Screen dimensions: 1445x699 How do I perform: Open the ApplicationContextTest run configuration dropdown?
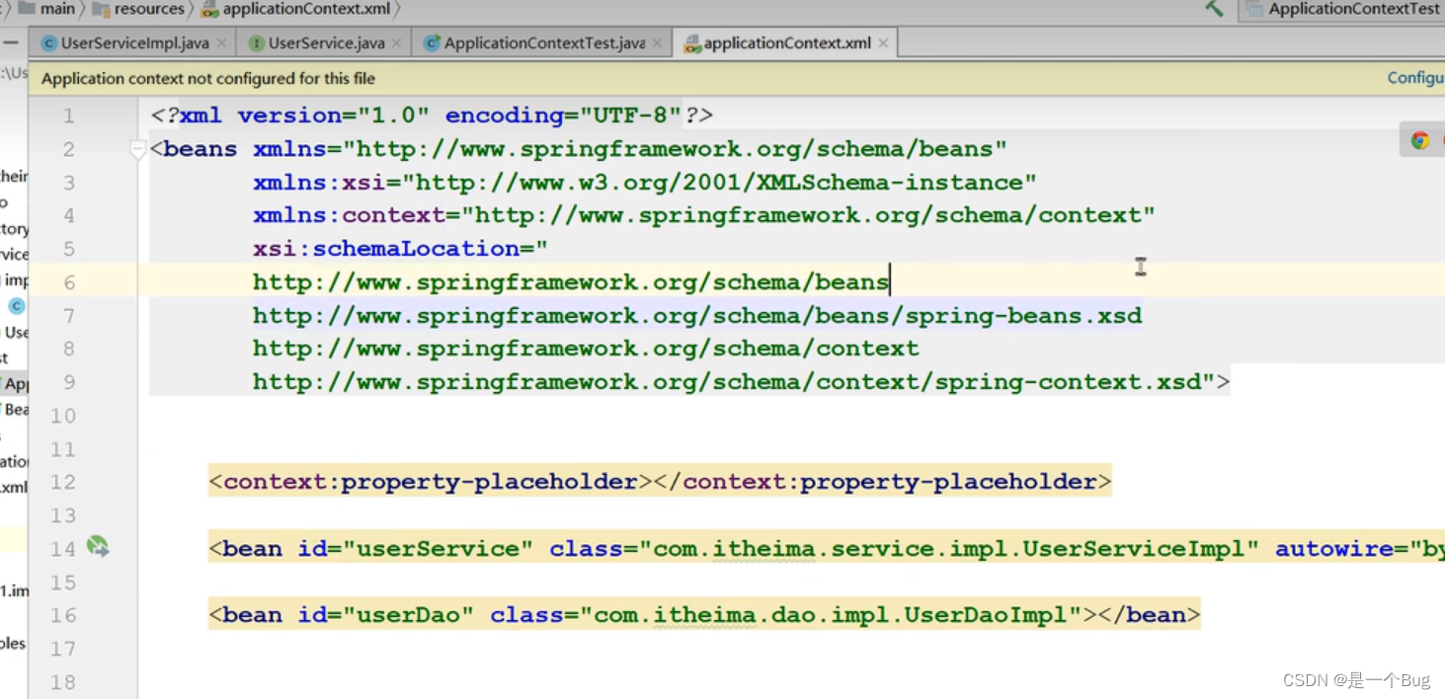click(x=1342, y=9)
